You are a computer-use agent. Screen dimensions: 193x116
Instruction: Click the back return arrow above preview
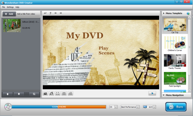(x=45, y=13)
